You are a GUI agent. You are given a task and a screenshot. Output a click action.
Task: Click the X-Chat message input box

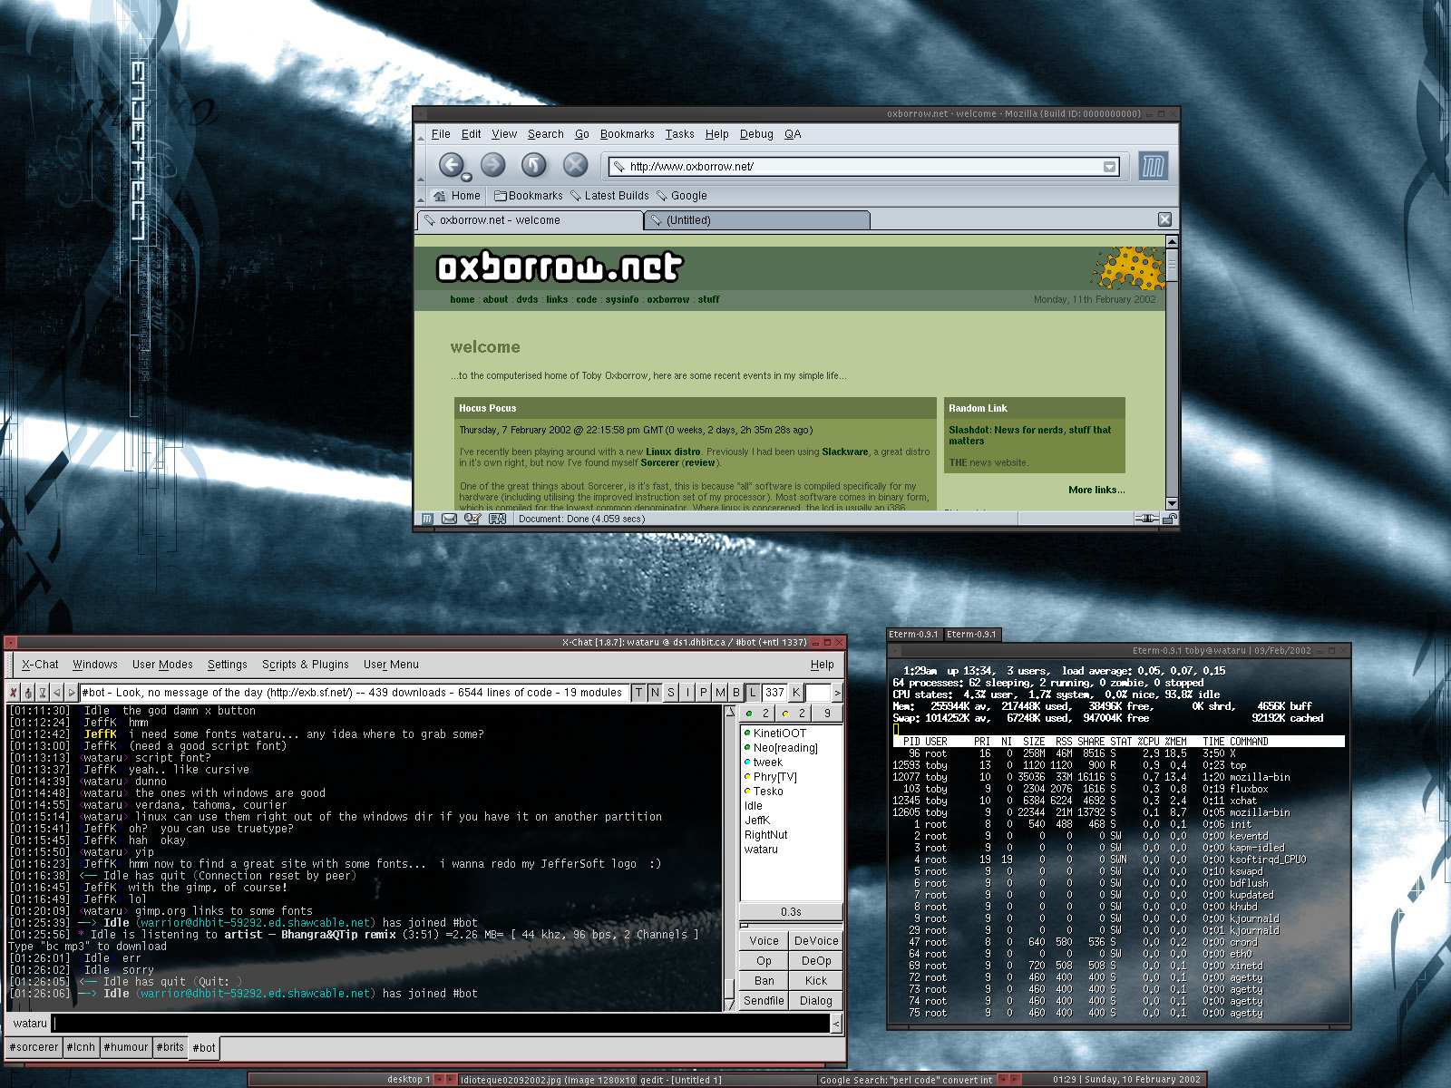441,1024
